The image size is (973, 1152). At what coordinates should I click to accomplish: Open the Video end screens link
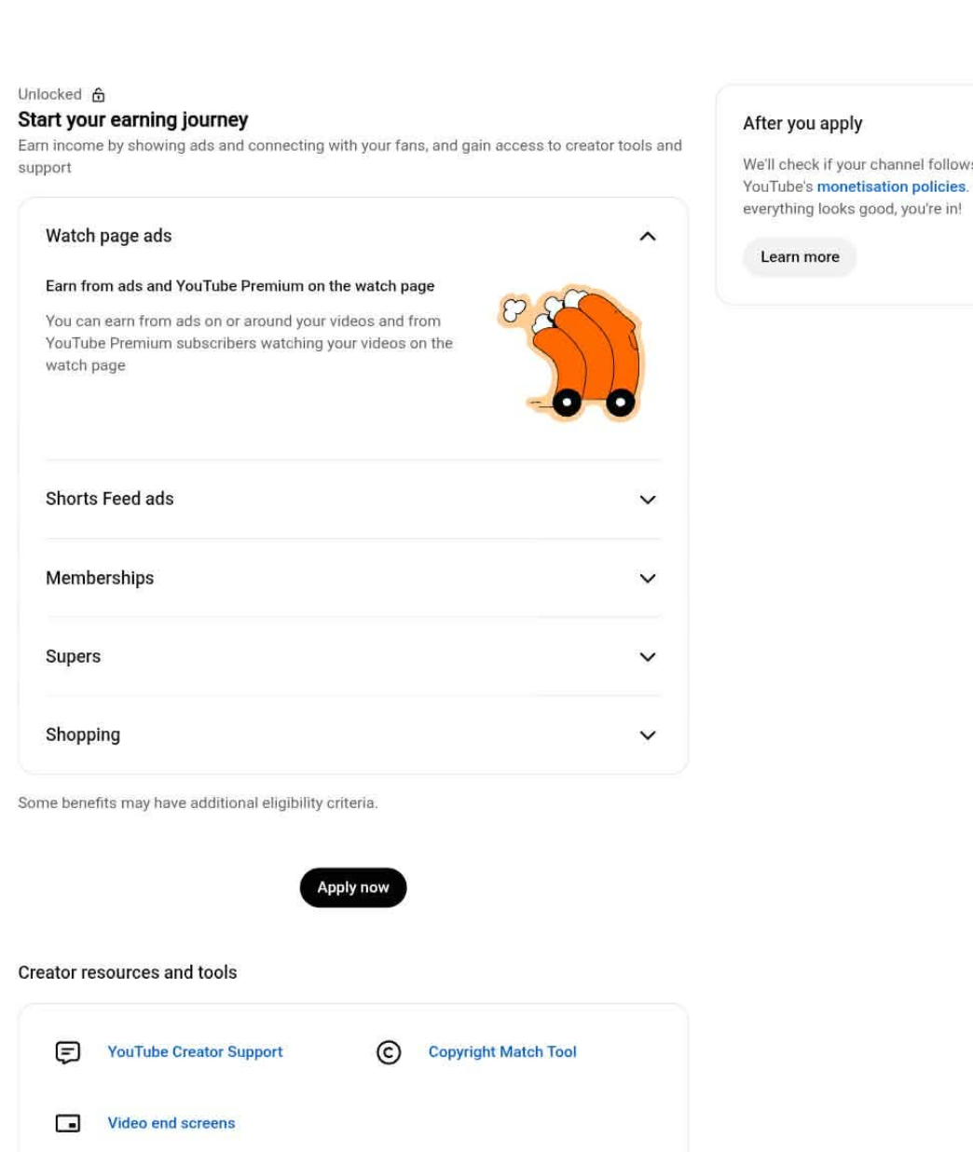point(171,1123)
